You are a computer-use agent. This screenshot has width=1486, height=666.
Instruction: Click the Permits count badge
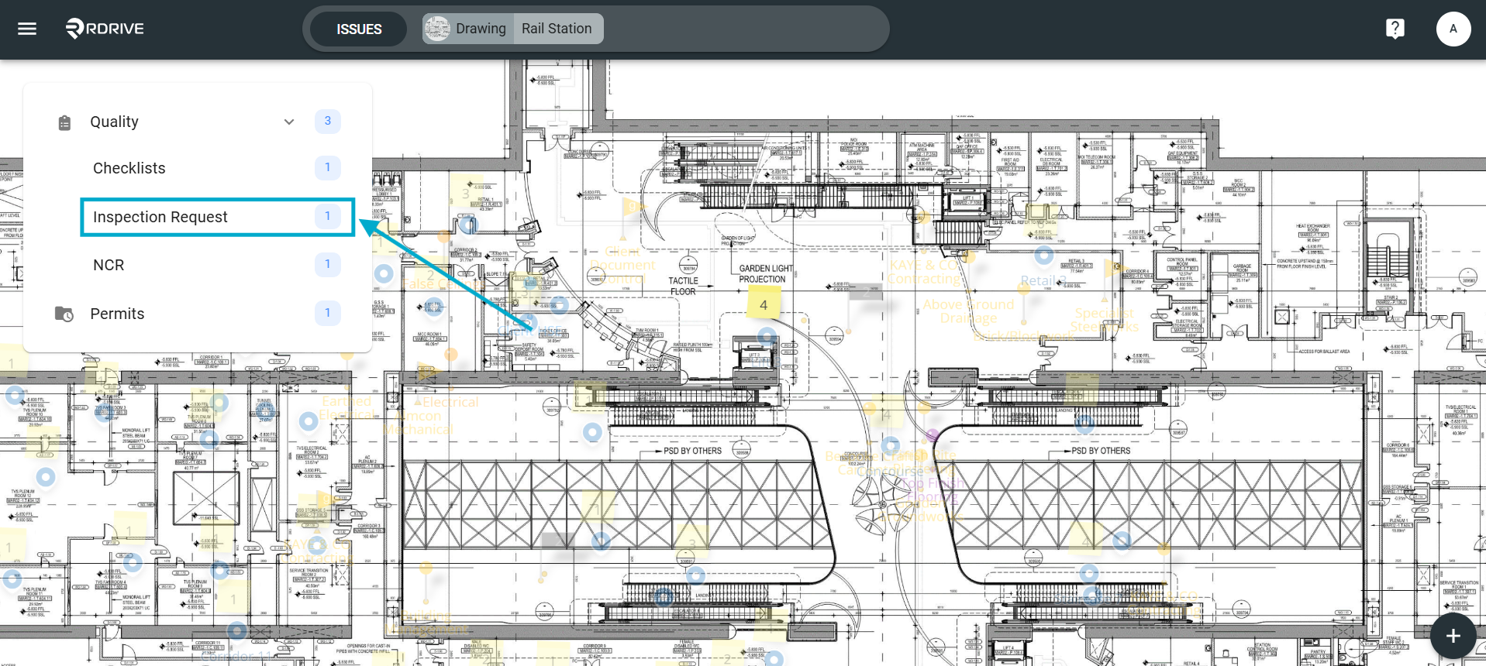pos(328,313)
